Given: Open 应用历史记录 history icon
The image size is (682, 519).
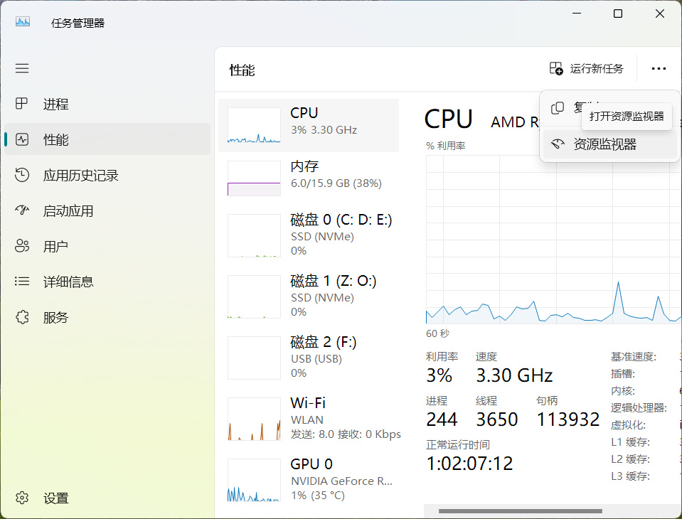Looking at the screenshot, I should pyautogui.click(x=22, y=175).
